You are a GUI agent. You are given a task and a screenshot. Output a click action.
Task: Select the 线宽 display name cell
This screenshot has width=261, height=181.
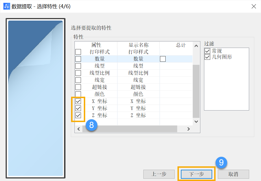(139, 80)
